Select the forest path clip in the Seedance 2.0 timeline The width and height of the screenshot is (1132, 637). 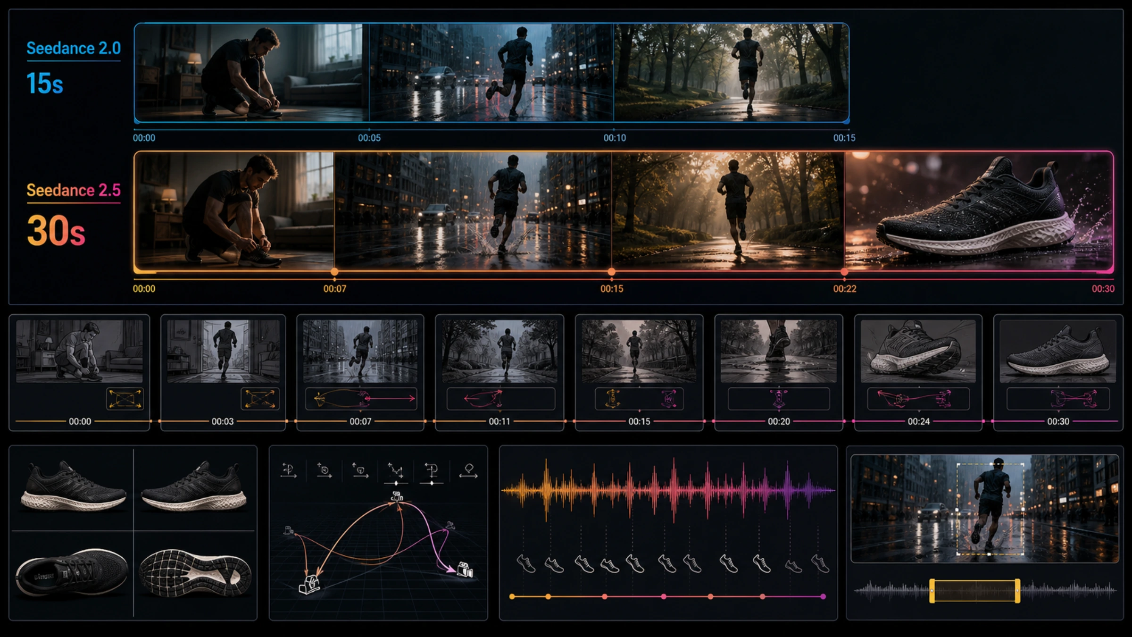pyautogui.click(x=731, y=73)
